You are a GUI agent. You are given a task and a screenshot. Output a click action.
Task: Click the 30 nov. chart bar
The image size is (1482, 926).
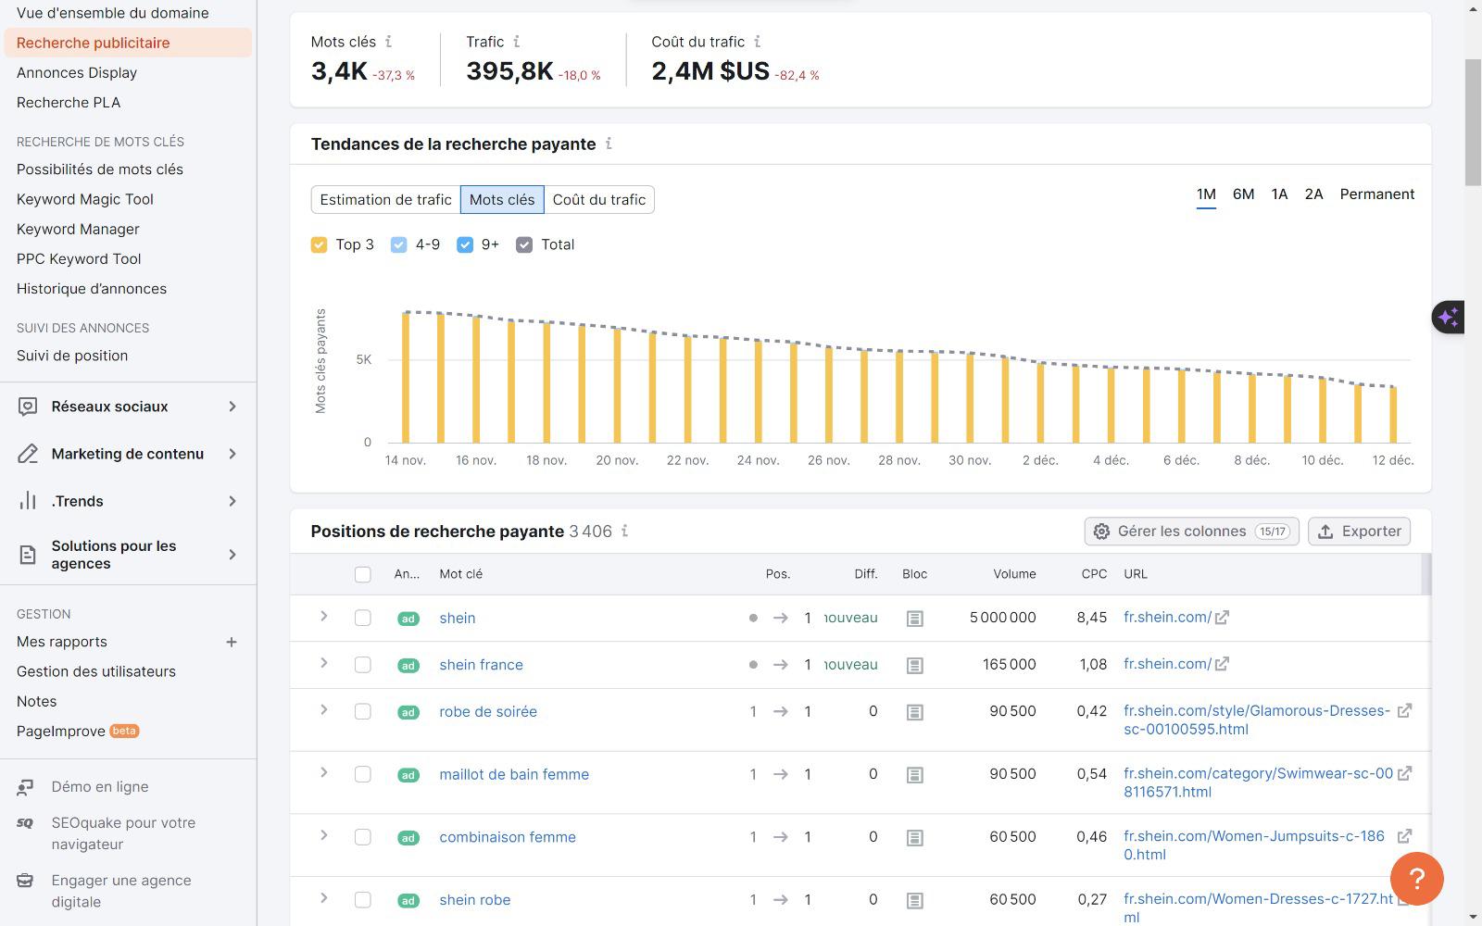tap(970, 398)
